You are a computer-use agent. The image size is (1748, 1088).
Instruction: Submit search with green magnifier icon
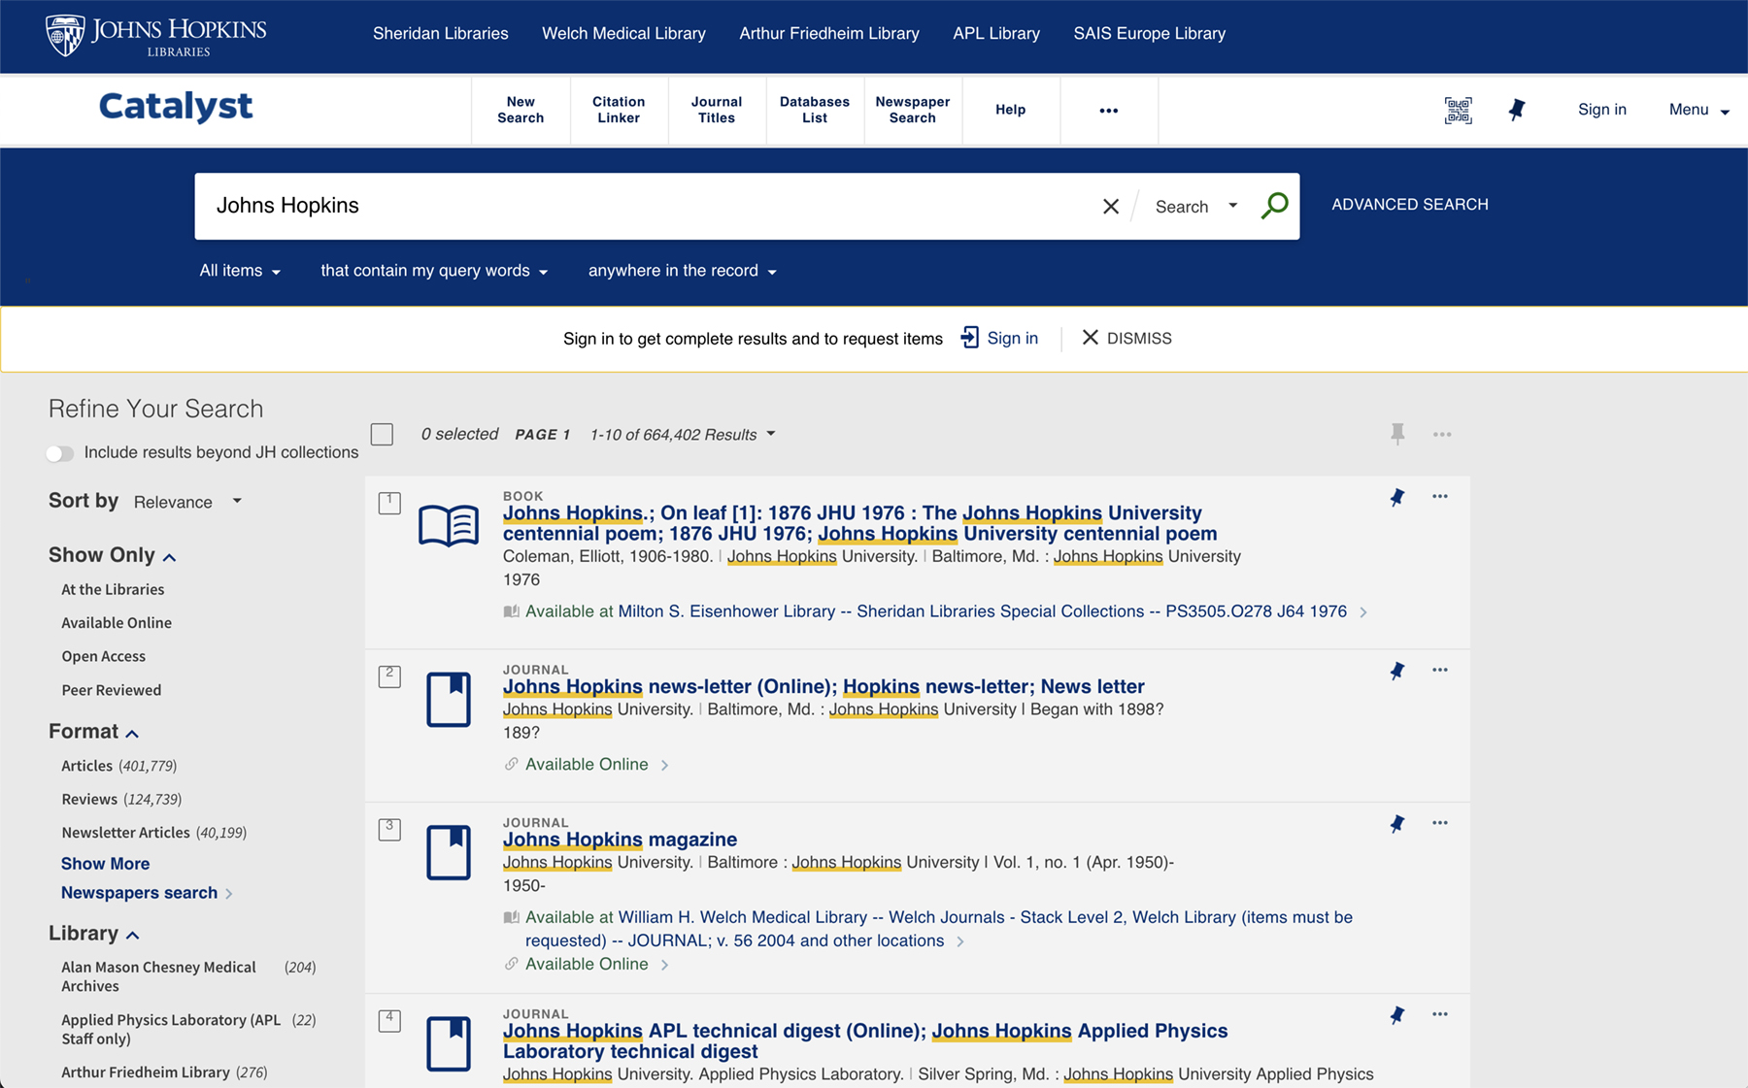click(x=1274, y=206)
